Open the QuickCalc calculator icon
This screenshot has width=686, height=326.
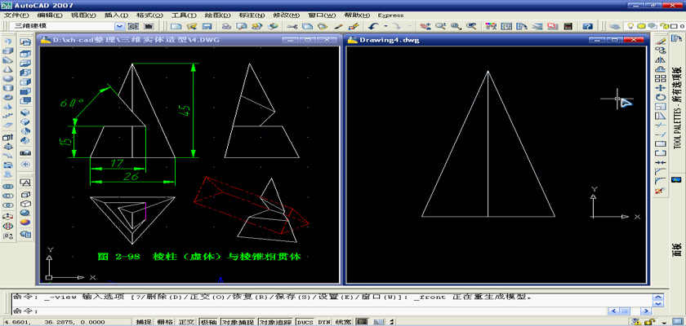point(568,26)
